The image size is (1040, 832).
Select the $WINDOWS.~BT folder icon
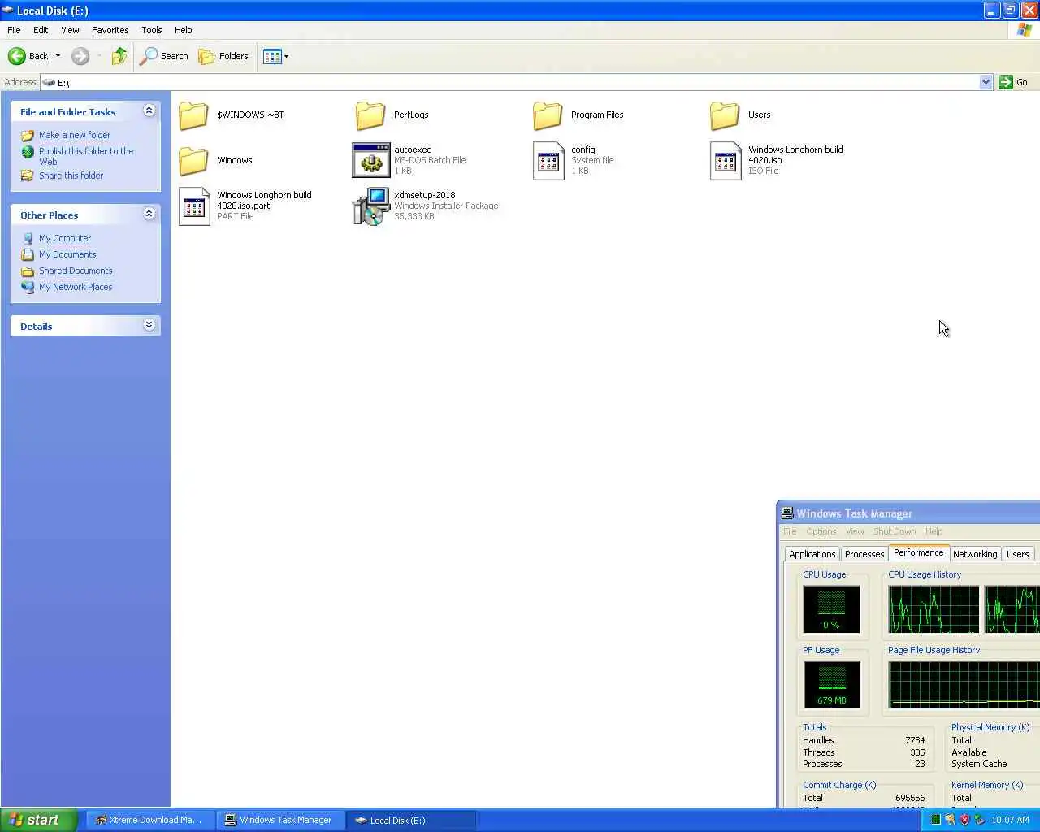pyautogui.click(x=193, y=115)
